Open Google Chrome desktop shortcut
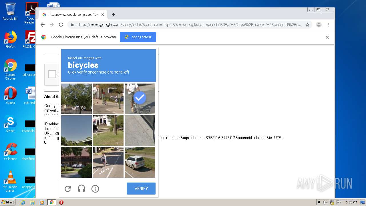This screenshot has width=366, height=206. (10, 69)
